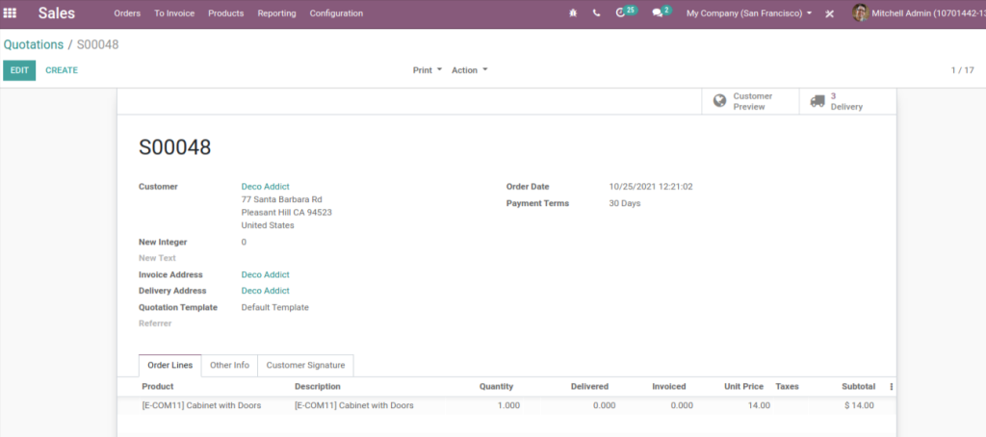The width and height of the screenshot is (986, 437).
Task: Click the EDIT button
Action: (19, 70)
